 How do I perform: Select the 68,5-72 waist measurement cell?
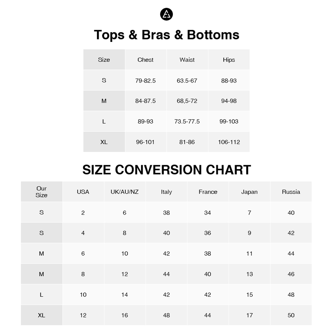[x=187, y=101]
